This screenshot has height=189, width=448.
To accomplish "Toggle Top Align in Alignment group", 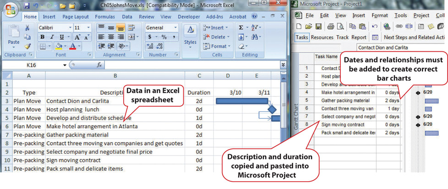I will click(101, 28).
